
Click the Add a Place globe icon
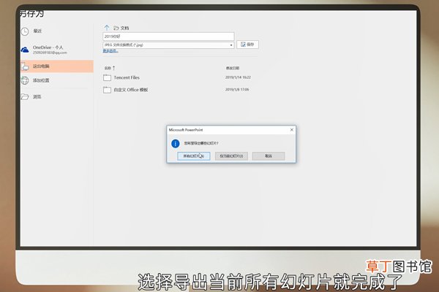click(25, 80)
